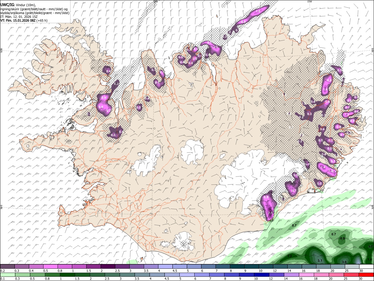Select the 'VT: Fim. 15.01.2026 08Z (+65 h)' line
374x281 pixels.
pyautogui.click(x=24, y=20)
